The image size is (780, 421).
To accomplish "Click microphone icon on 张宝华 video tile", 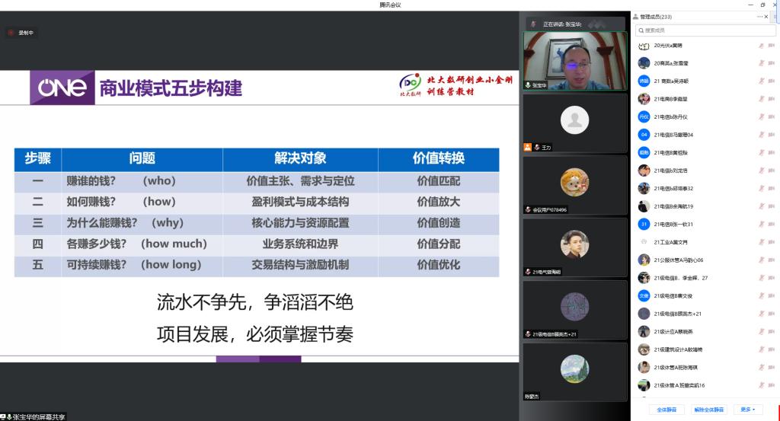I will click(528, 85).
